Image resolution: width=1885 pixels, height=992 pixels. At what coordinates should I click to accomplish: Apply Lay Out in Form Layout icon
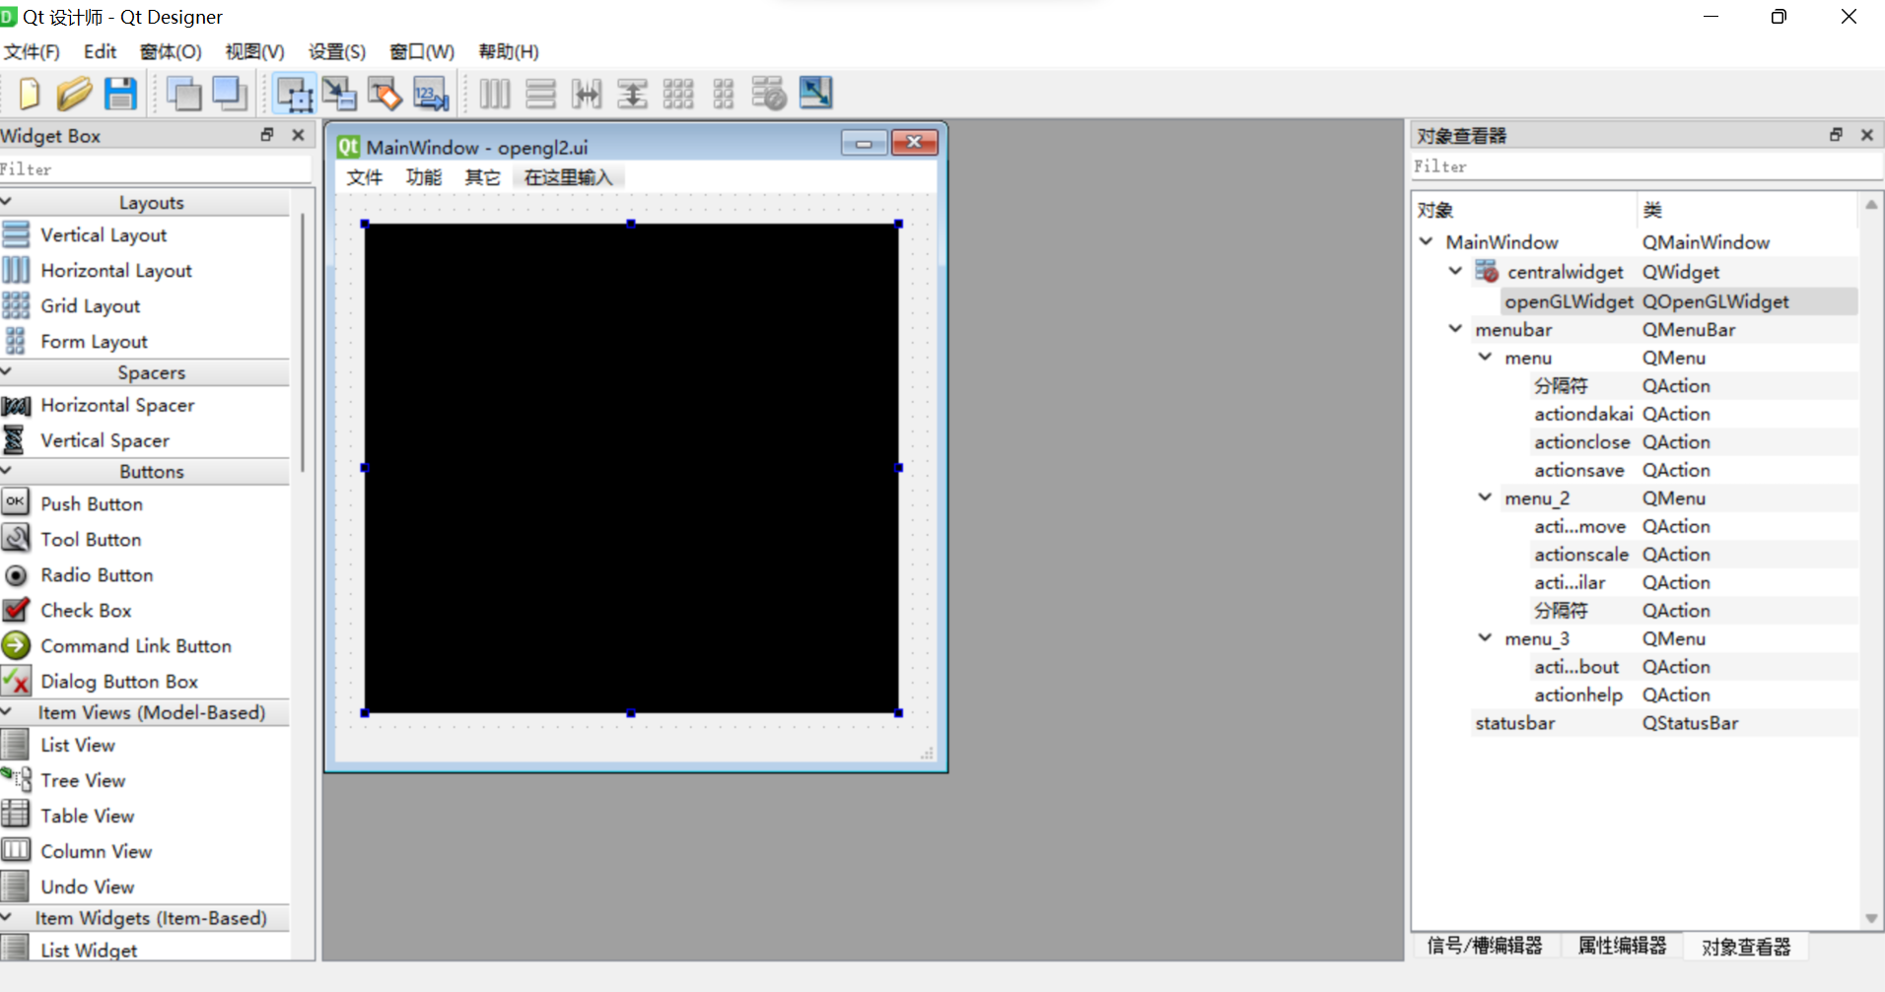click(724, 94)
